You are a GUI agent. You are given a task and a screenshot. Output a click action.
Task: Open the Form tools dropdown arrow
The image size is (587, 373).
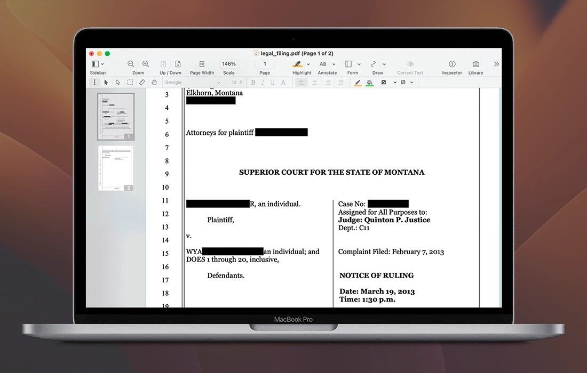[x=359, y=64]
